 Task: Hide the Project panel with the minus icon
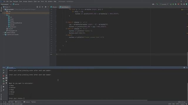click(48, 7)
